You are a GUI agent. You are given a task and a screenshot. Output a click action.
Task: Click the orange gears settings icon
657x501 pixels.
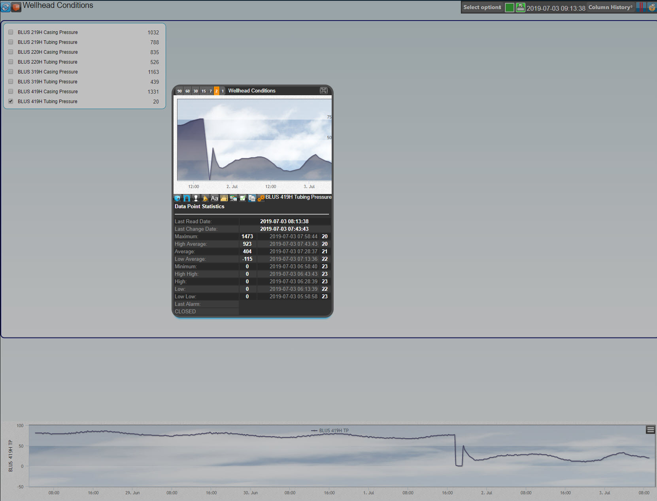261,198
